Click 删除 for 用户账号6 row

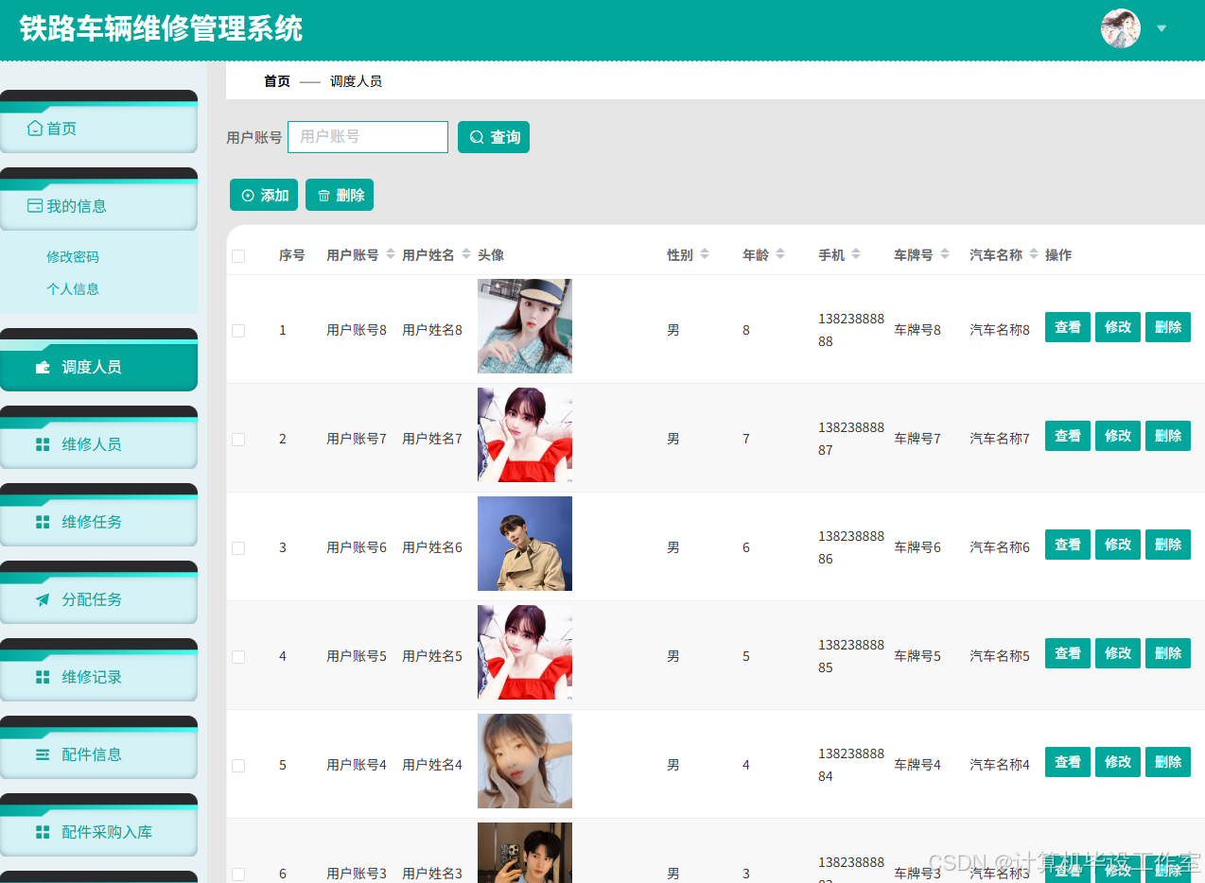click(1168, 545)
